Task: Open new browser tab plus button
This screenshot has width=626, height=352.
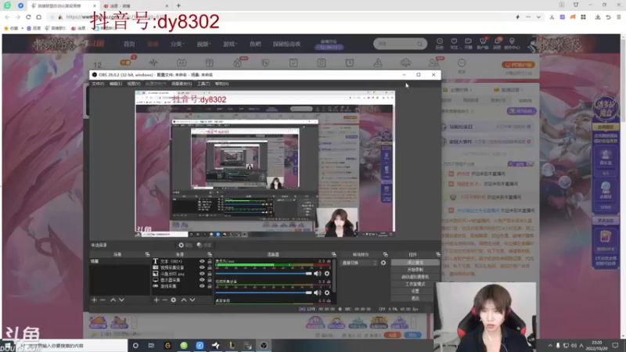Action: click(178, 5)
